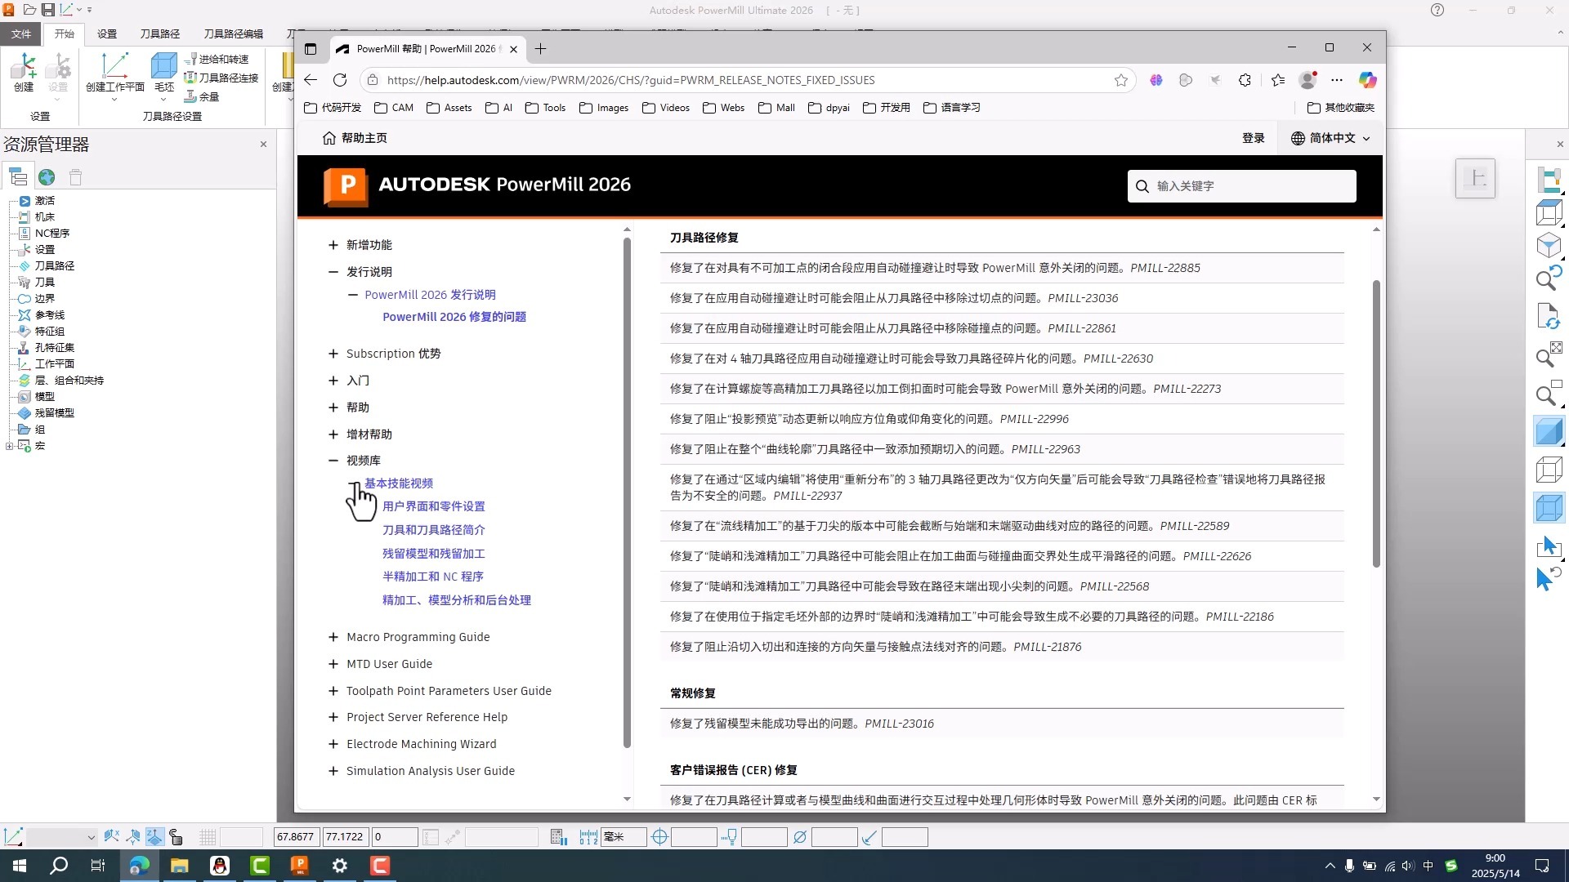Open Windows Start menu
The image size is (1569, 882).
pyautogui.click(x=20, y=866)
